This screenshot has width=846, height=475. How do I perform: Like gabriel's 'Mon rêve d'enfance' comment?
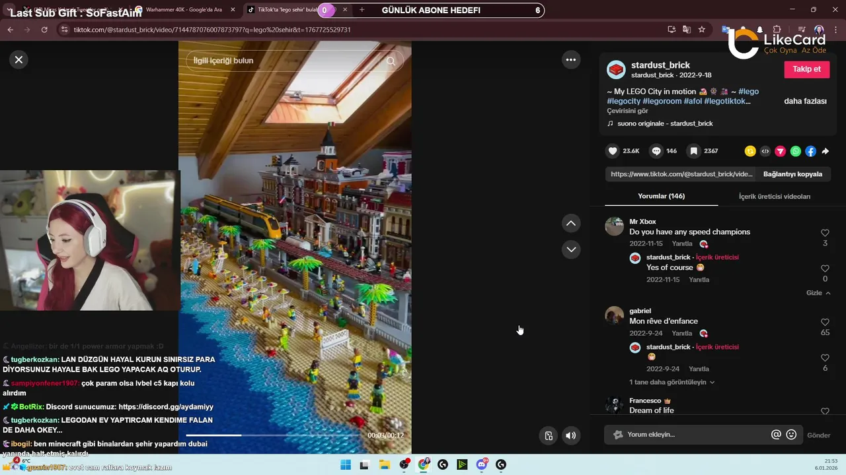point(825,323)
